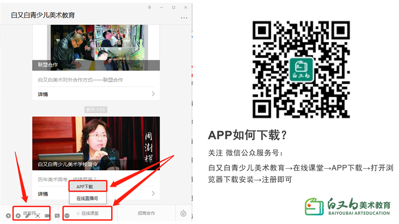Click the APP如何下载？ heading
The image size is (399, 224).
click(247, 135)
